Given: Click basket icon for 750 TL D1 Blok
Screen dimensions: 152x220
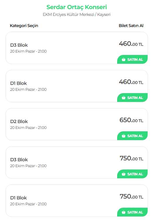Looking at the screenshot, I should pos(124,212).
